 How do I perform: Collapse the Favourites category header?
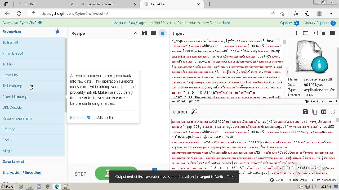32,32
